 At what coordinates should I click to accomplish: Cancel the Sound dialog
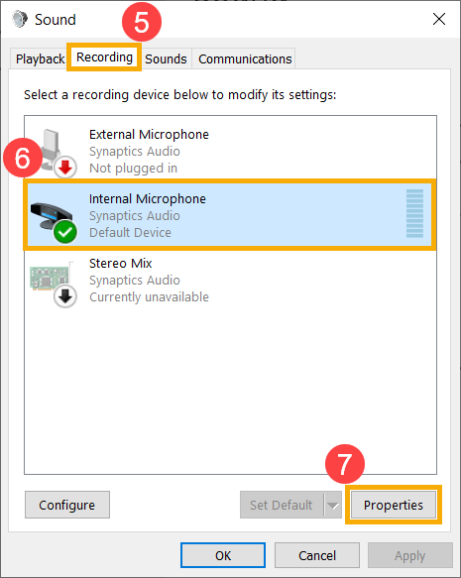(x=317, y=555)
